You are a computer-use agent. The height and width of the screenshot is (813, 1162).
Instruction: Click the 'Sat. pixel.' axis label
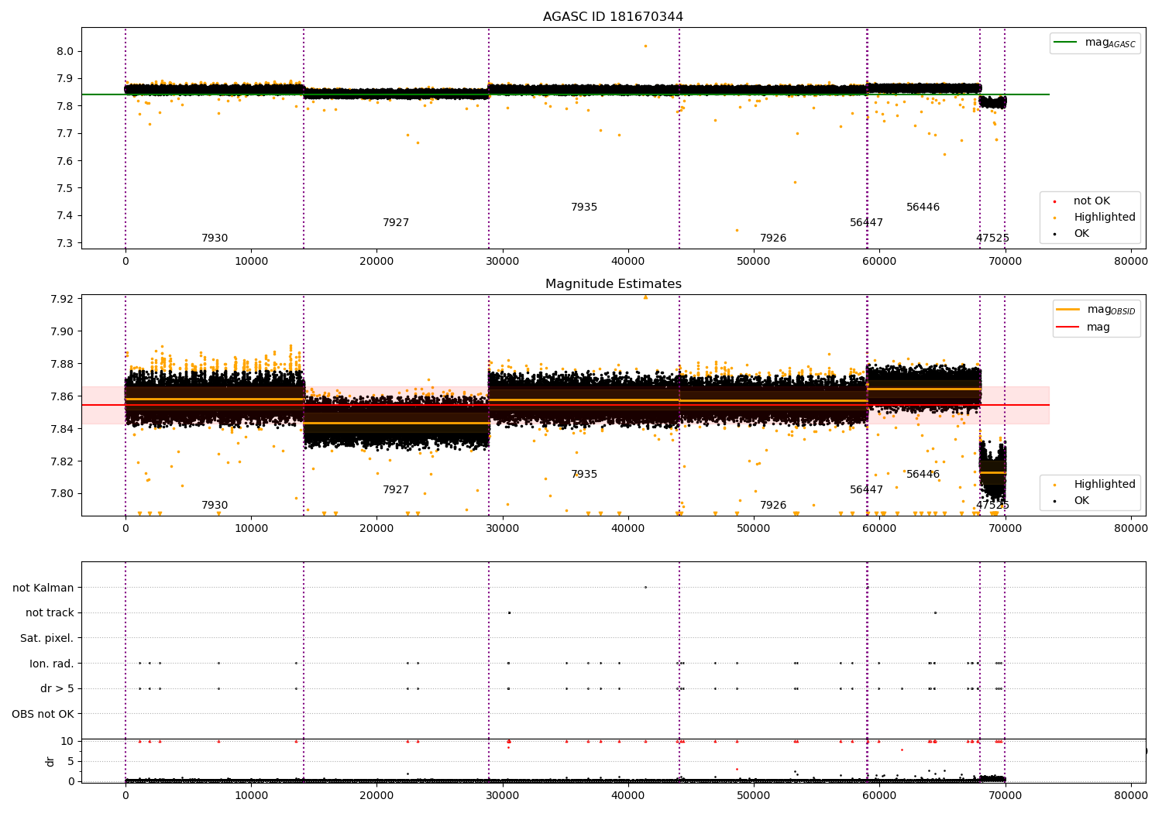click(x=47, y=639)
